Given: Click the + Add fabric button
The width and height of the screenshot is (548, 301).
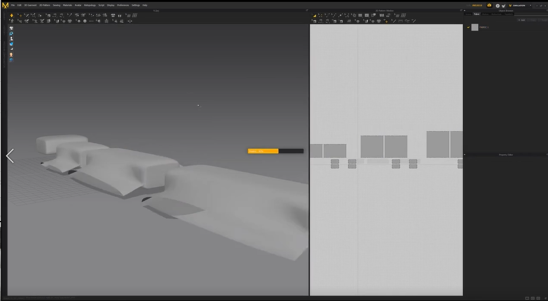Looking at the screenshot, I should click(x=521, y=20).
